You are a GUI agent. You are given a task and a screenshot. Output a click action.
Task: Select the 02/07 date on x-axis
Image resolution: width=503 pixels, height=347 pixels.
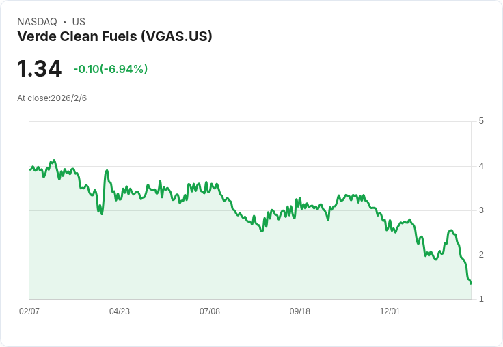coord(29,311)
